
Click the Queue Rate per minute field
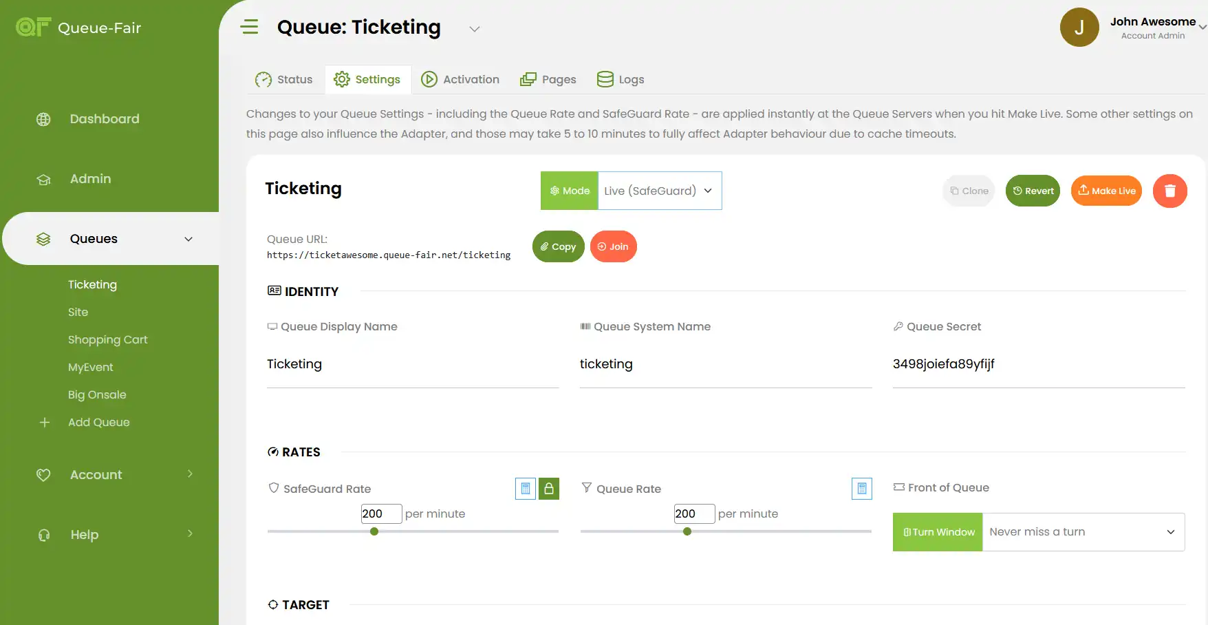click(x=694, y=513)
